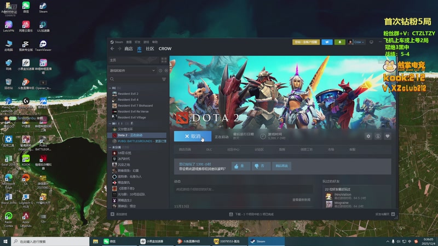Open Dota 2 game info icon
This screenshot has height=246, width=438.
[378, 136]
